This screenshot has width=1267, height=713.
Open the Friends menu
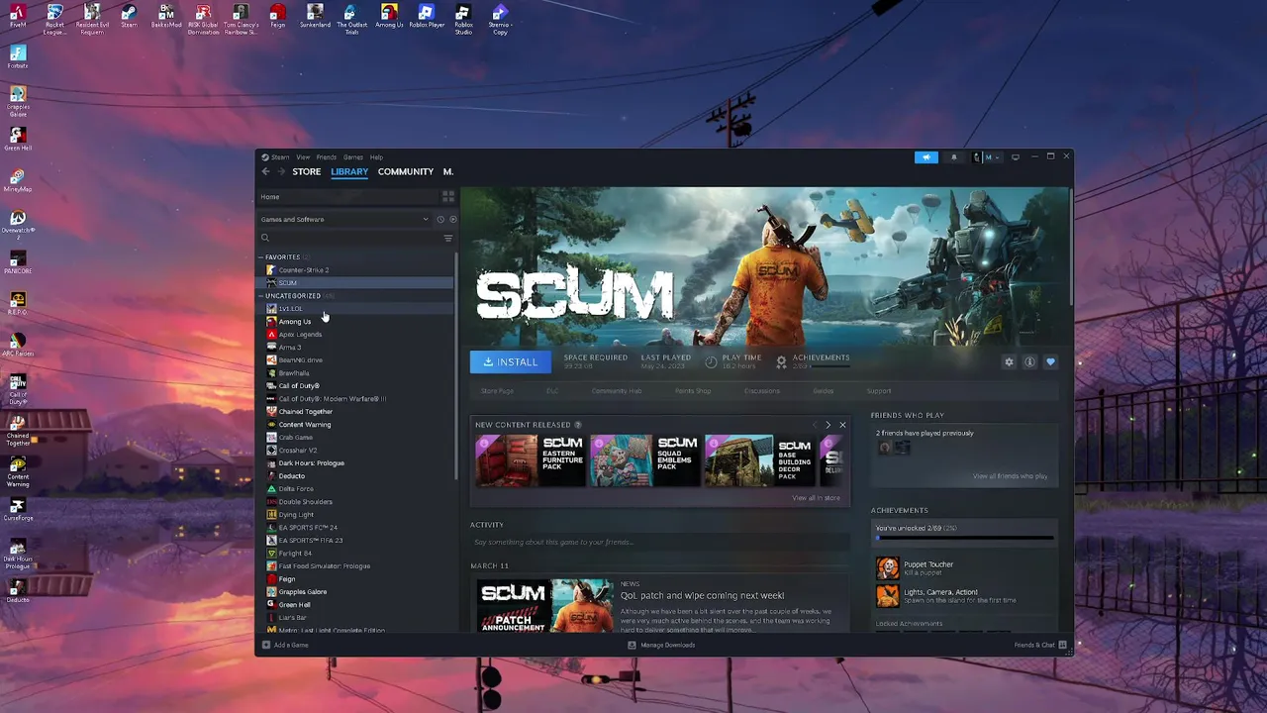(326, 157)
